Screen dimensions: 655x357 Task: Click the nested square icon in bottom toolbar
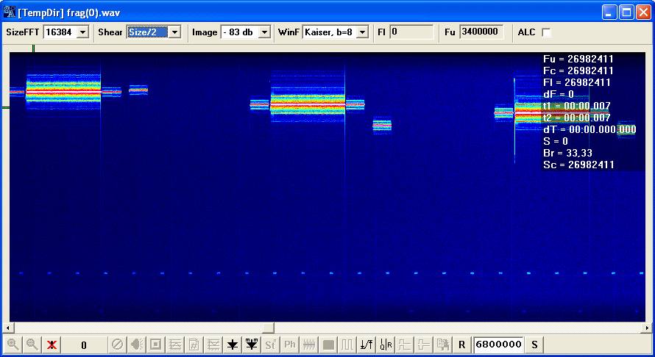[156, 345]
